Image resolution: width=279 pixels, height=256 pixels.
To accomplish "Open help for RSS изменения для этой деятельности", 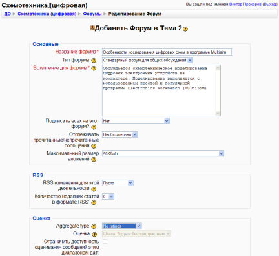I will 94,189.
